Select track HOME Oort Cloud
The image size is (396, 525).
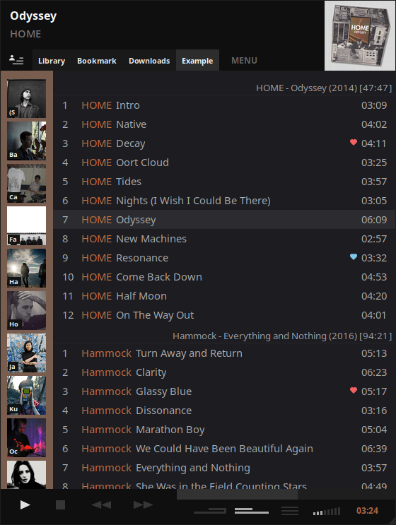click(224, 163)
